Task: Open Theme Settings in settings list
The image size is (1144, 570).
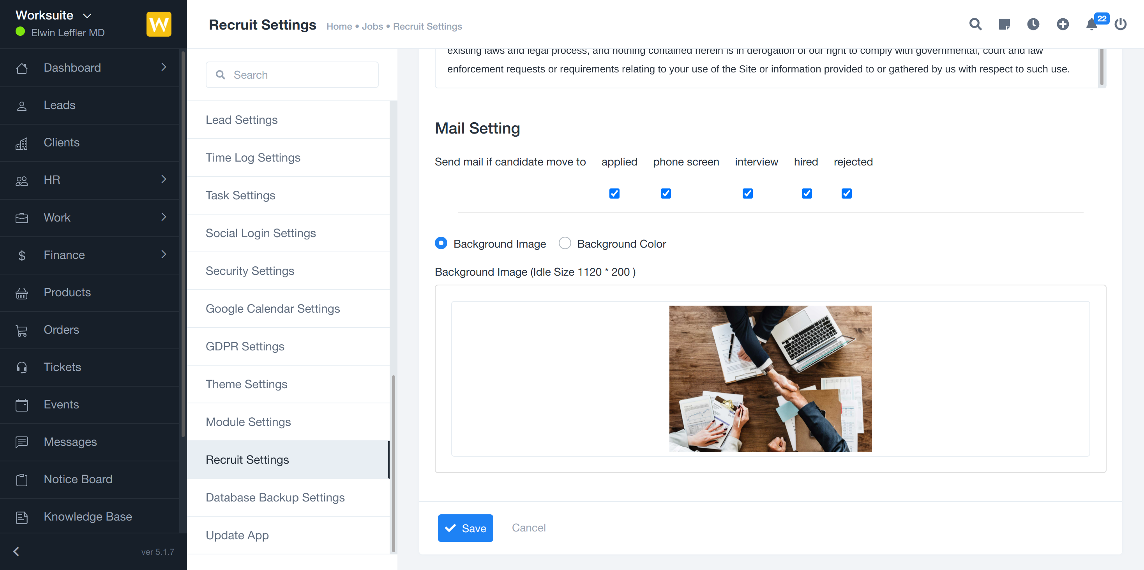Action: [x=247, y=384]
